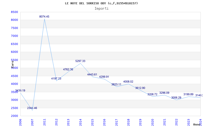Click the 4500 y-axis tick label
The height and width of the screenshot is (127, 203).
(14, 76)
